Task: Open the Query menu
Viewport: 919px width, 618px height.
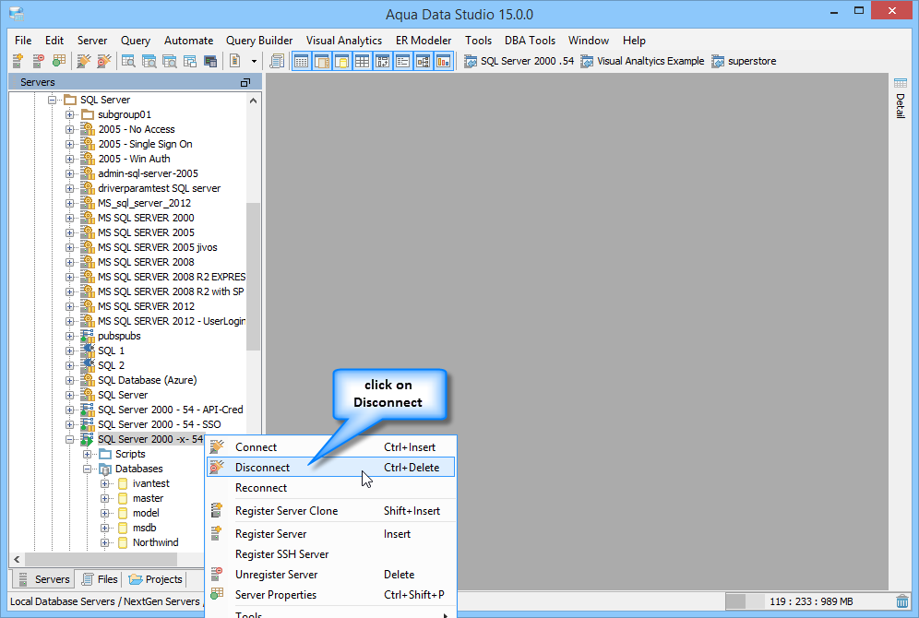Action: (x=136, y=41)
